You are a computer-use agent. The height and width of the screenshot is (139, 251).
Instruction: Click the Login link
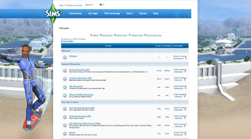(x=61, y=5)
